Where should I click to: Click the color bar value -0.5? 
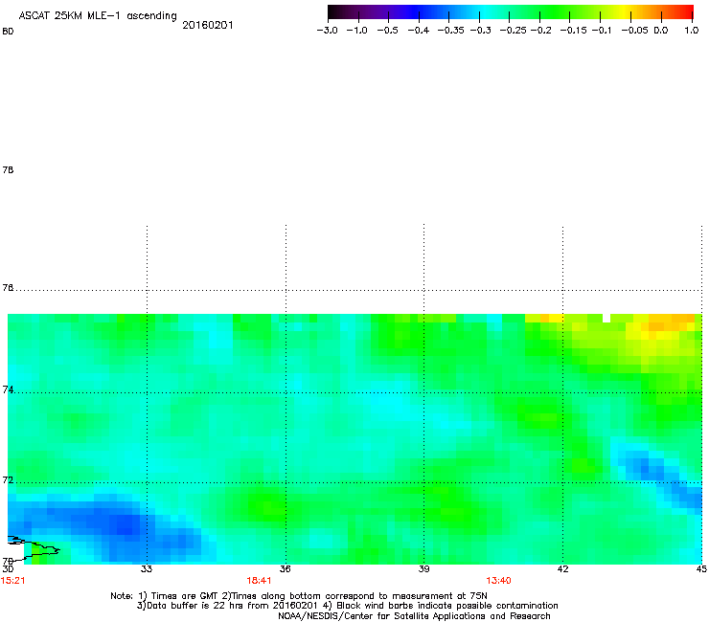pos(388,31)
